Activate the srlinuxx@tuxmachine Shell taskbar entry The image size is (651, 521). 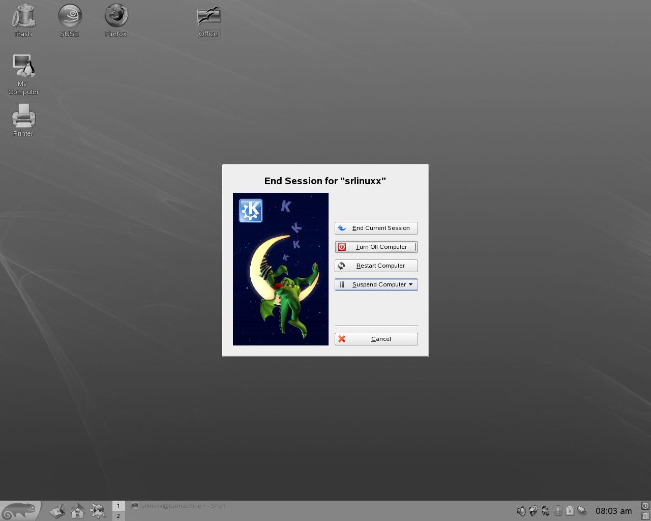click(178, 506)
